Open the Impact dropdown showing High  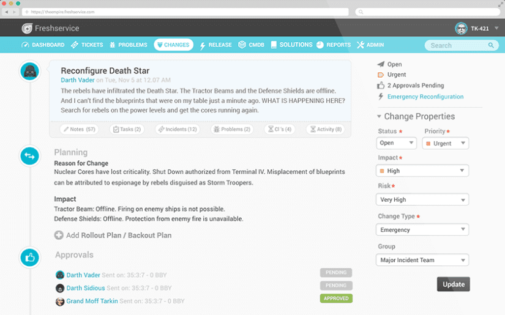coord(422,171)
